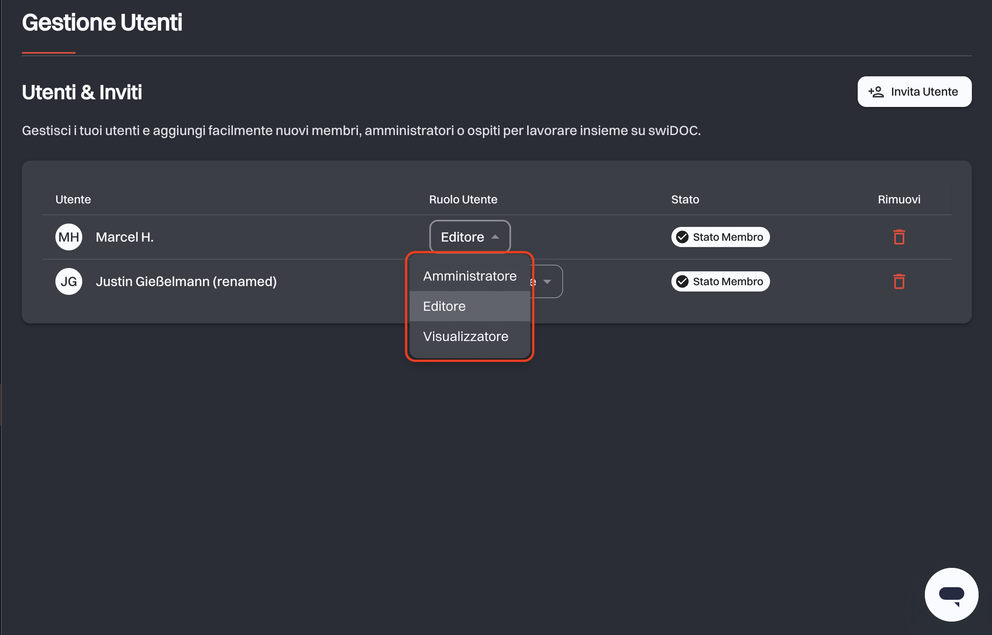
Task: Open the chat support bubble
Action: point(951,594)
